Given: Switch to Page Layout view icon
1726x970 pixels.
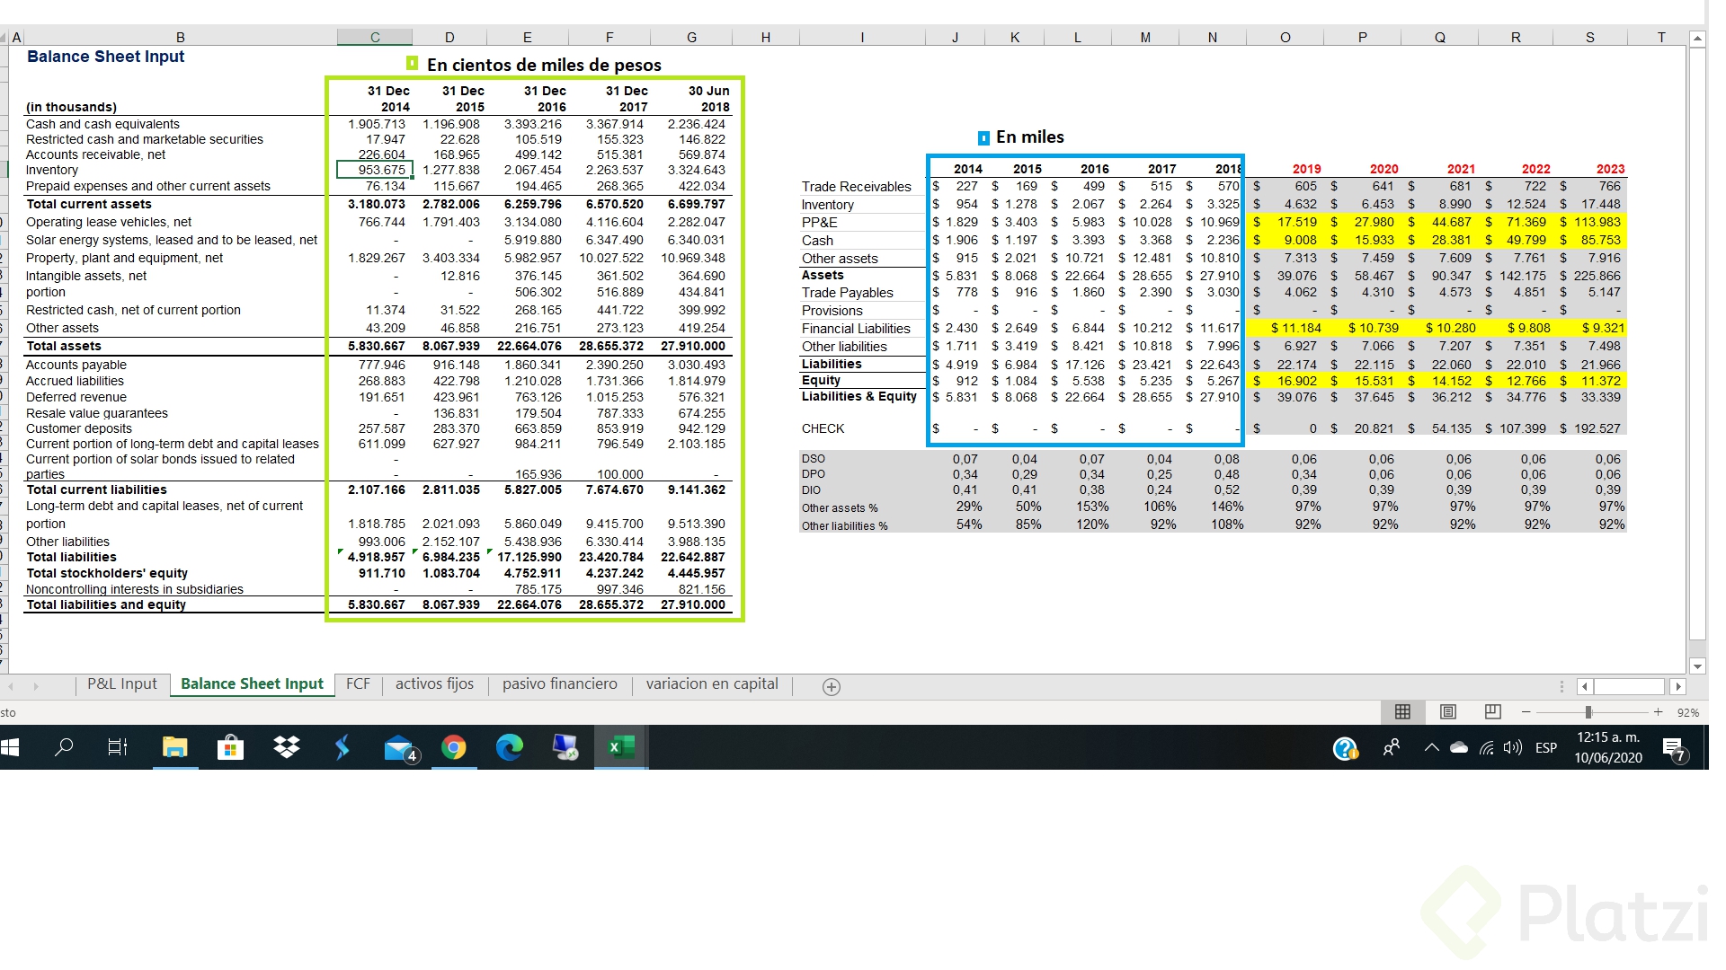Looking at the screenshot, I should (x=1447, y=712).
